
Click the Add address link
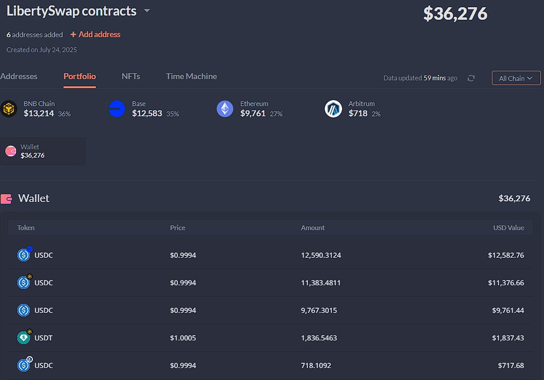click(x=95, y=34)
